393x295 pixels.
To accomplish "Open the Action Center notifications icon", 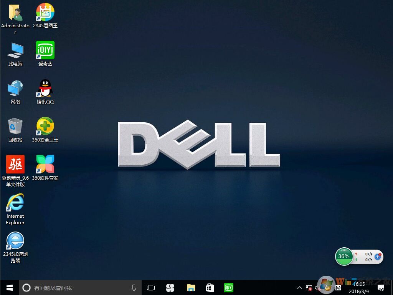I will click(381, 288).
